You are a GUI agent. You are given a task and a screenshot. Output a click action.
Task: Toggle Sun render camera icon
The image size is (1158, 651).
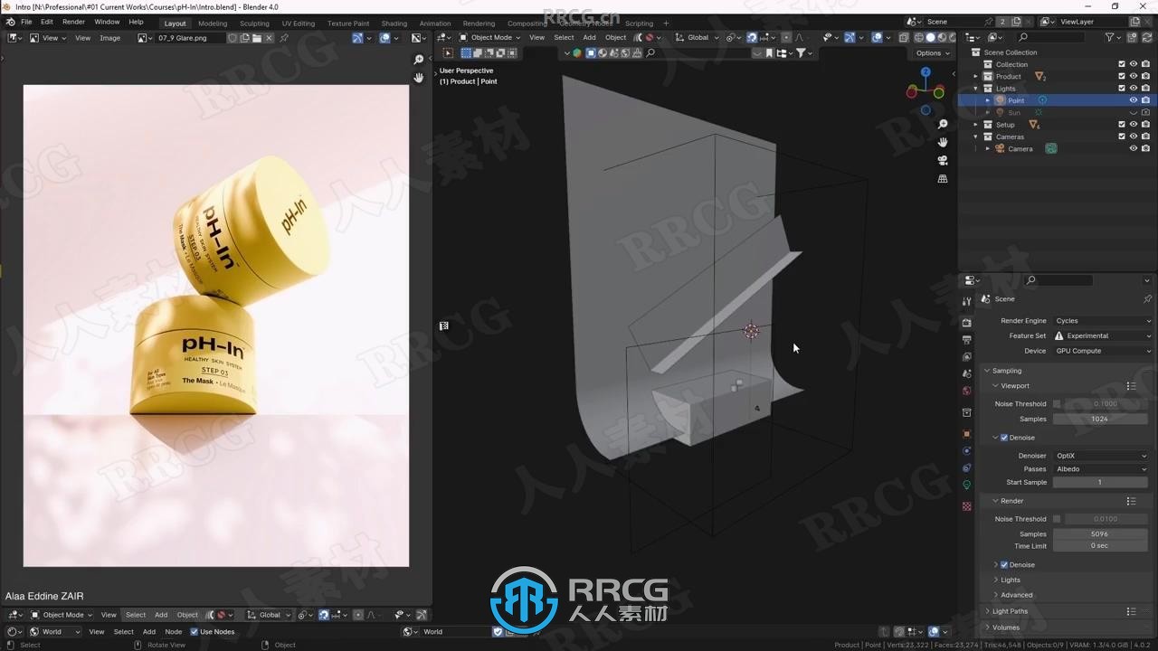1145,112
